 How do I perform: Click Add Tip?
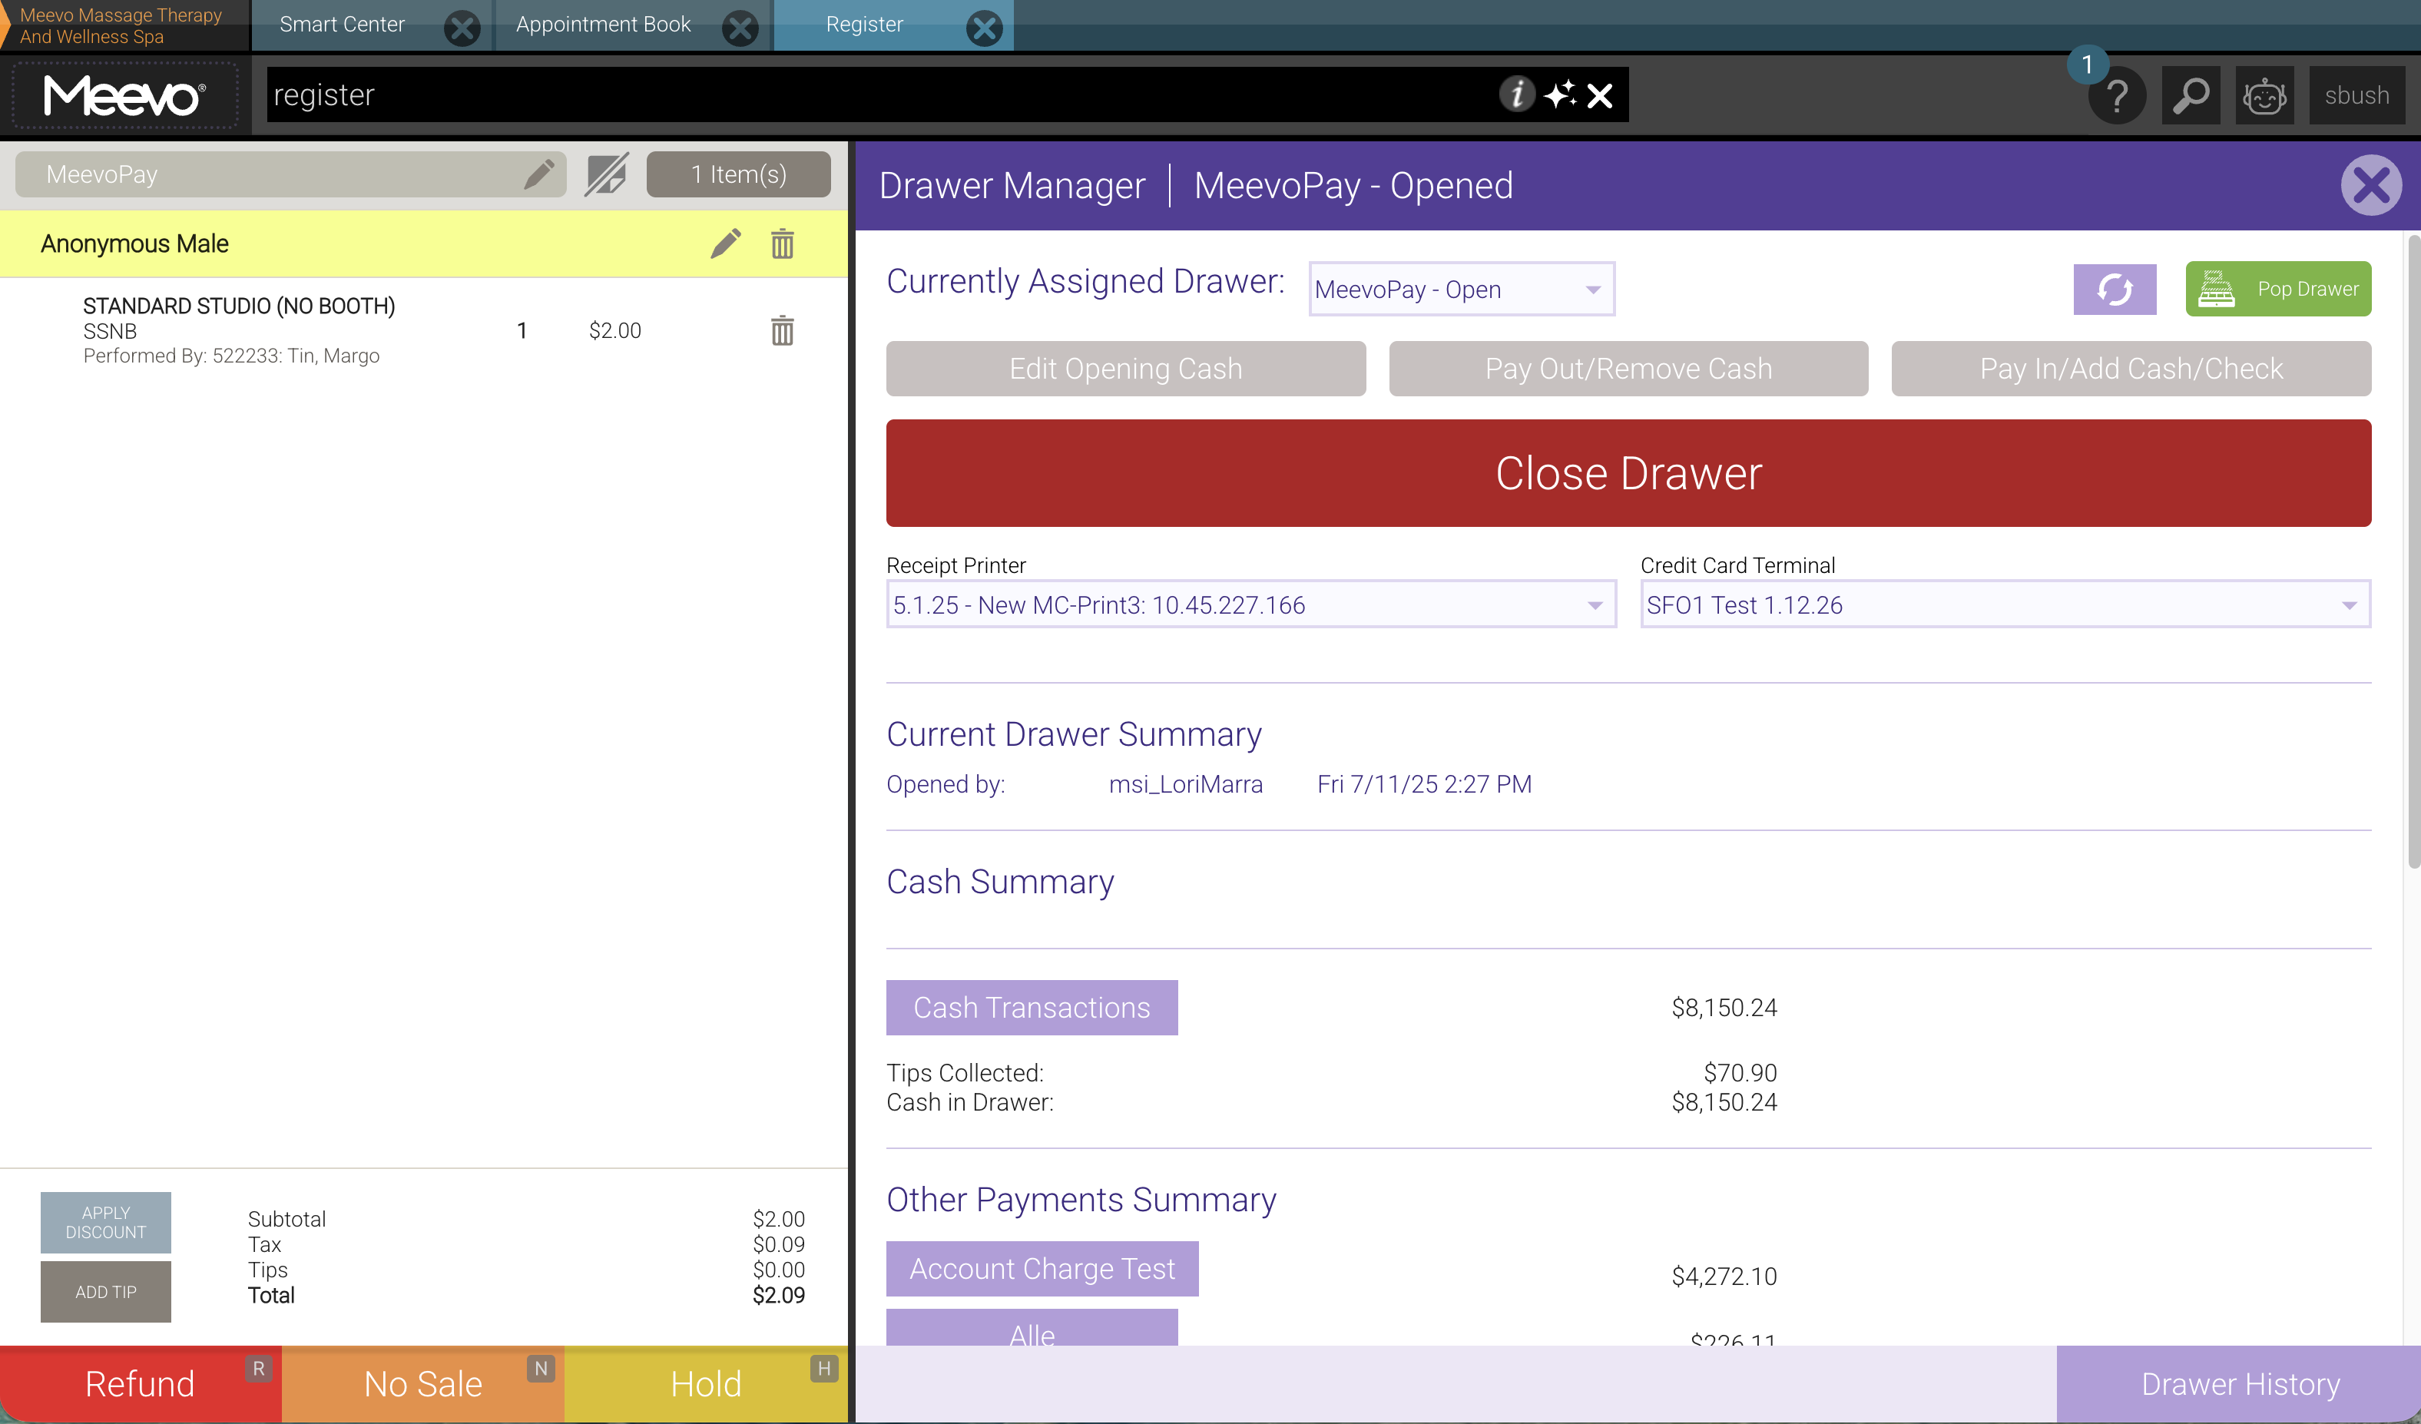coord(106,1291)
